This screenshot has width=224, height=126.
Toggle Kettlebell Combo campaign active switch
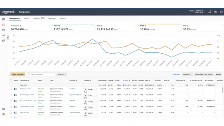click(15, 89)
